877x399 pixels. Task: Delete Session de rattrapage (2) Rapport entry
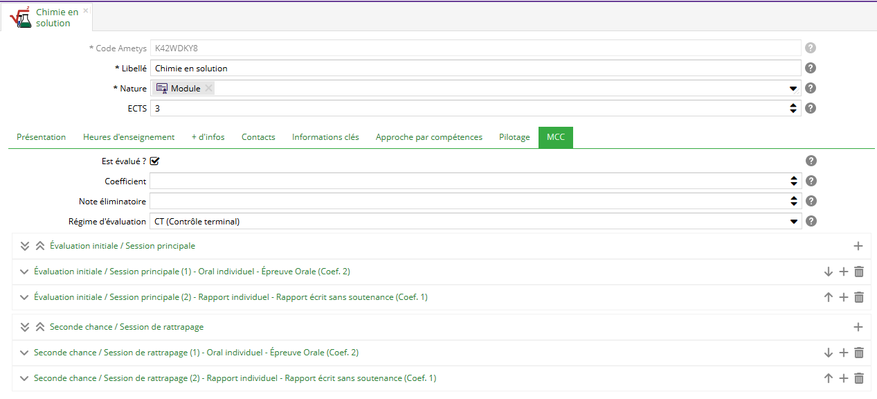[x=859, y=378]
